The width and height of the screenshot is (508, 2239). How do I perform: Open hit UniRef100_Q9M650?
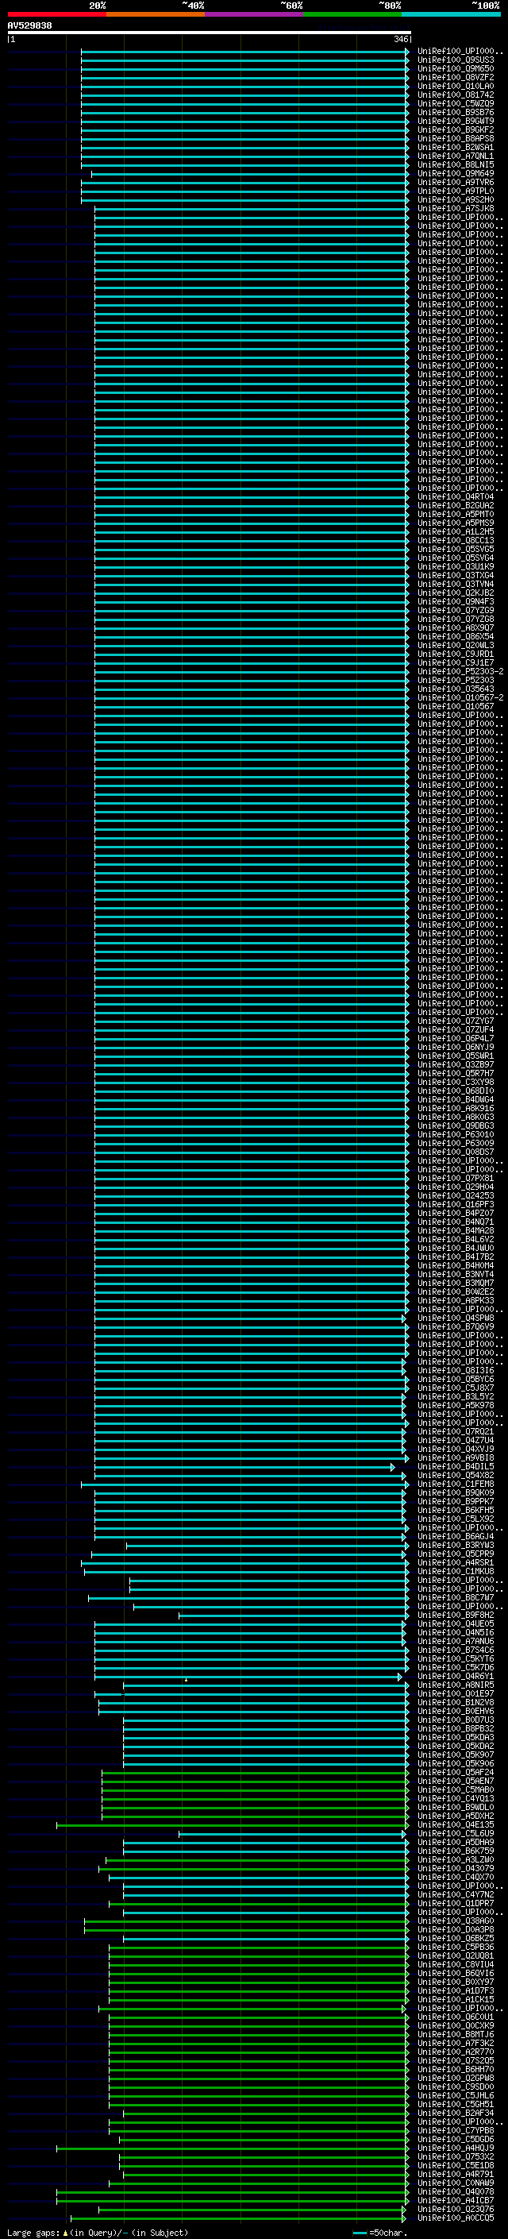click(x=456, y=68)
